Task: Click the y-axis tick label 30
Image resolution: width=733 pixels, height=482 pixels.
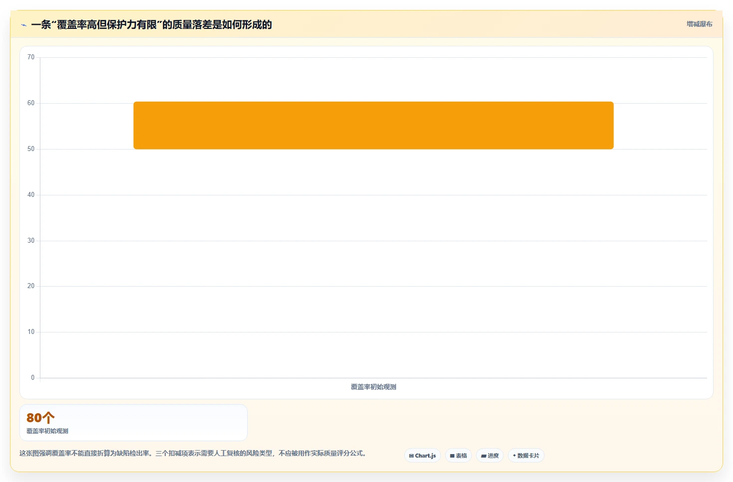Action: [x=31, y=241]
